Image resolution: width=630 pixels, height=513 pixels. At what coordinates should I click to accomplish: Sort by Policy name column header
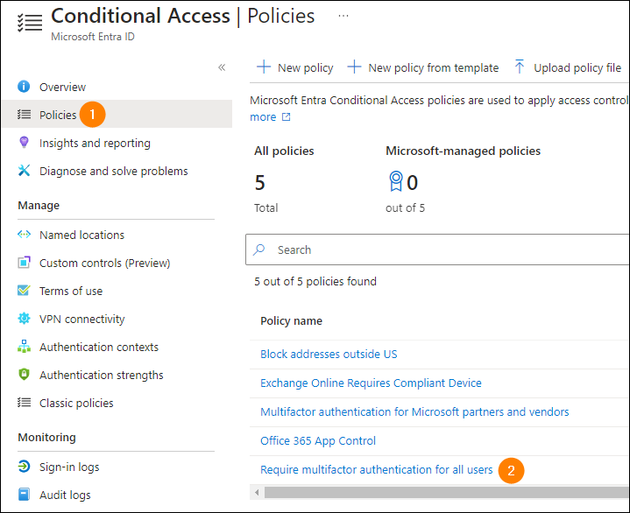point(291,321)
